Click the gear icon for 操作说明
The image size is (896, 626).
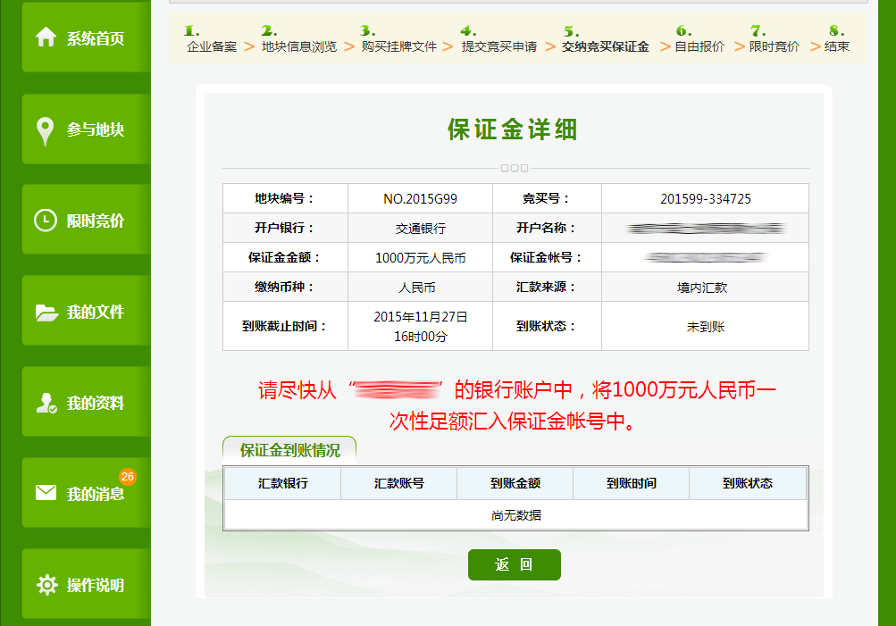click(x=46, y=585)
